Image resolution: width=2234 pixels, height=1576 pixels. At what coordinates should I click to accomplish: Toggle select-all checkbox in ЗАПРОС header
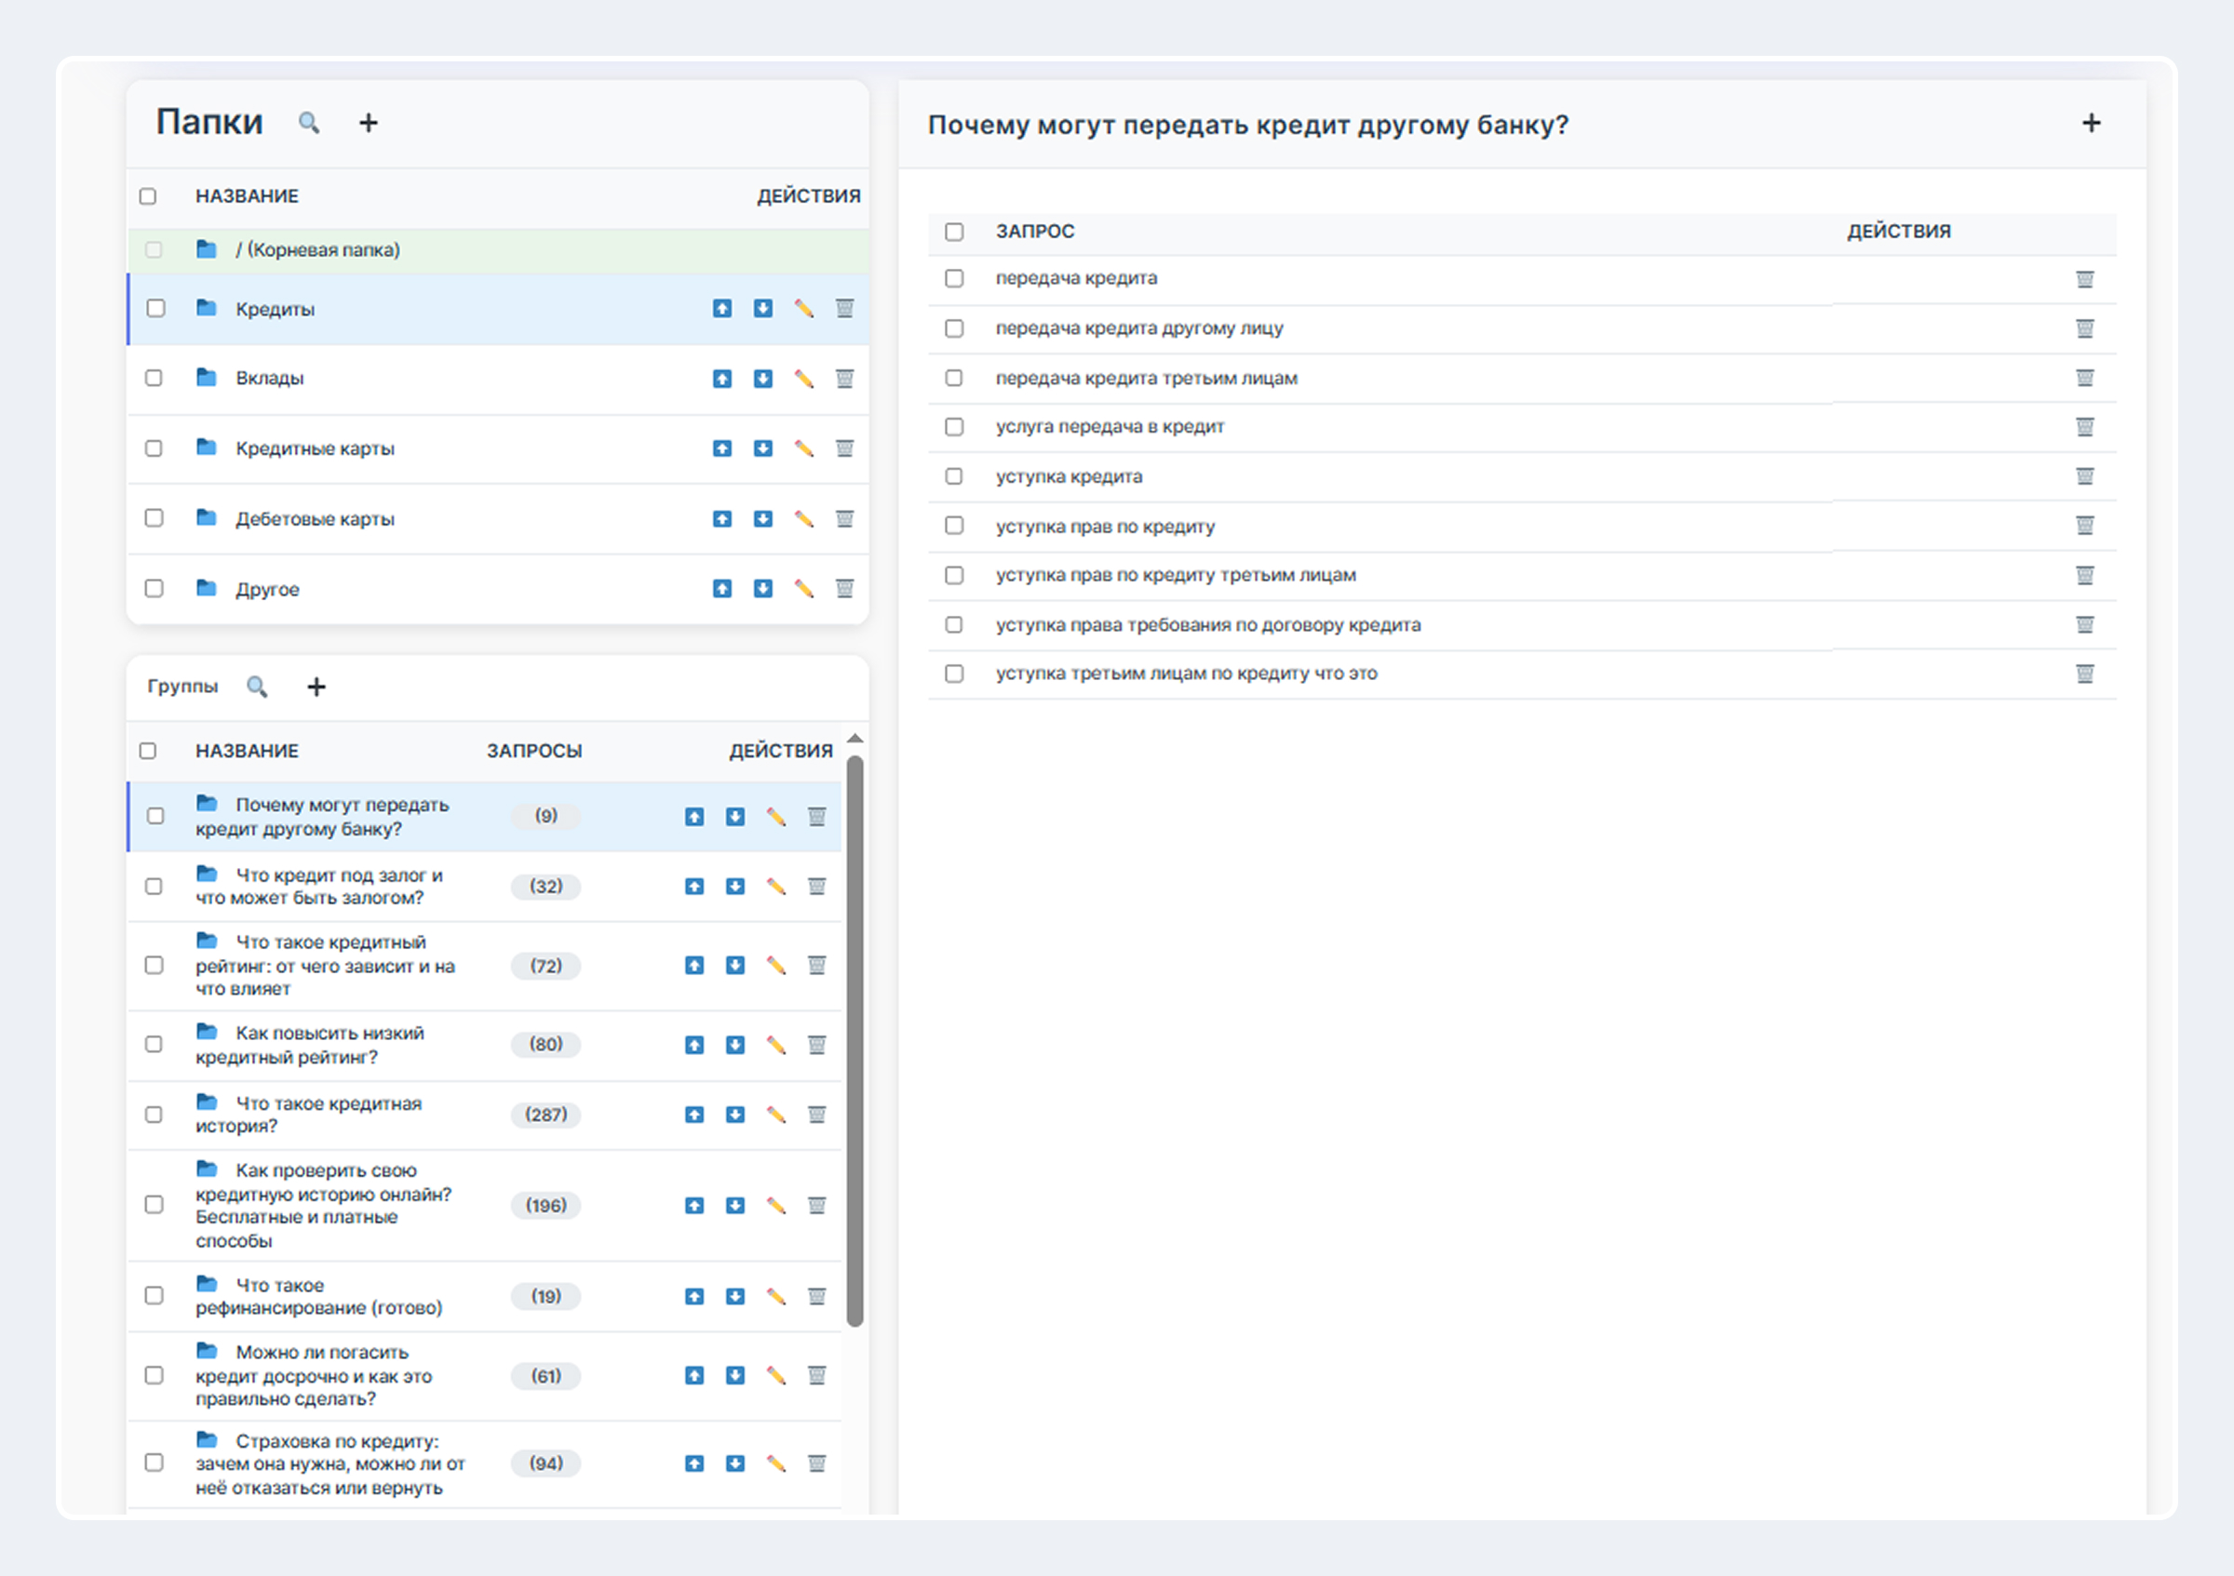point(953,232)
